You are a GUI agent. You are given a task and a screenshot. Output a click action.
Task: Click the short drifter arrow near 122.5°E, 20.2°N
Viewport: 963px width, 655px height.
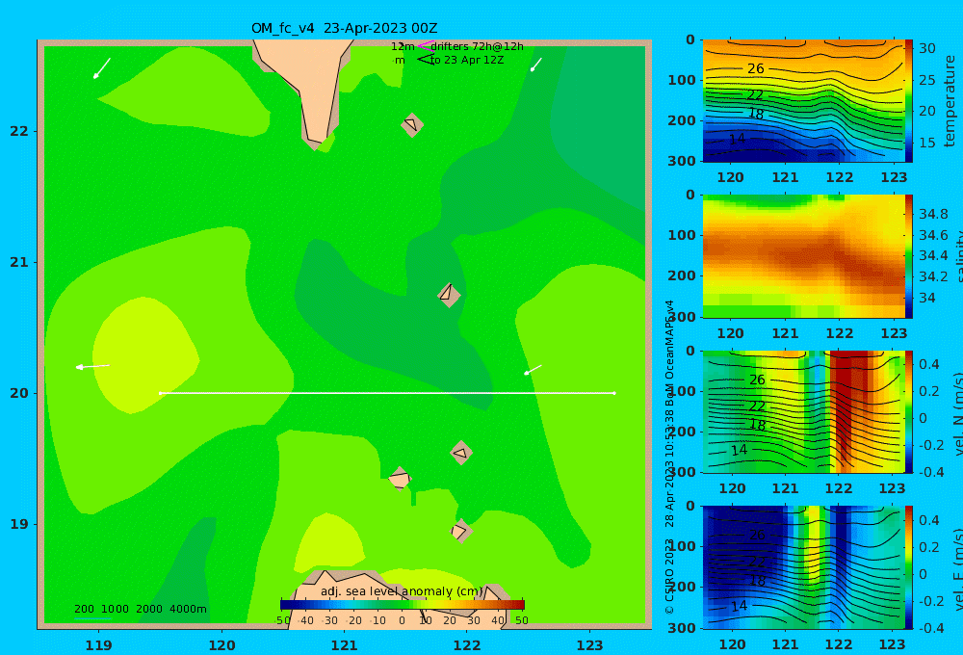534,369
